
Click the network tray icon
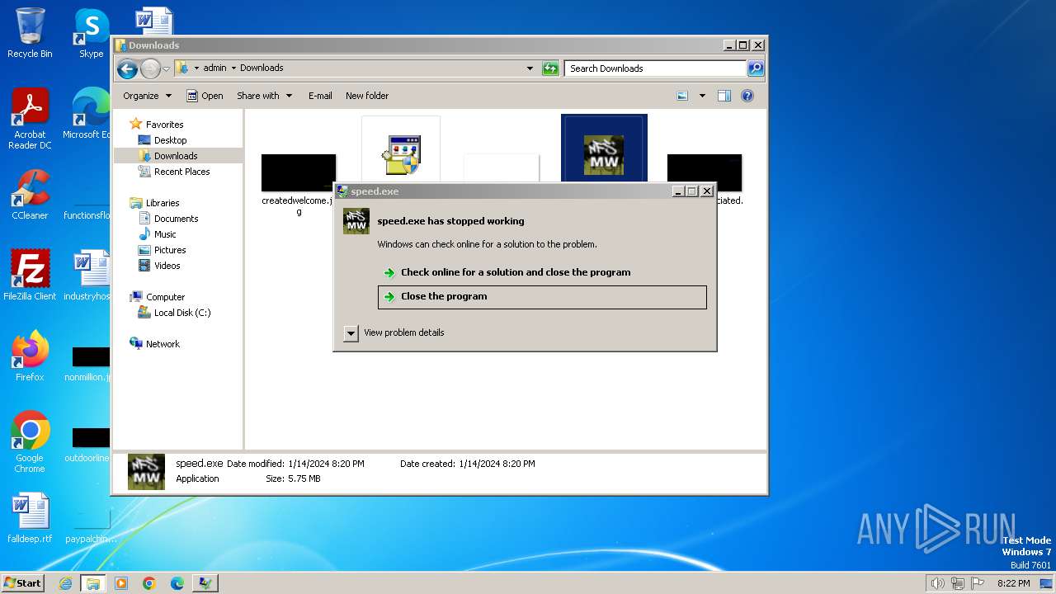pos(958,583)
